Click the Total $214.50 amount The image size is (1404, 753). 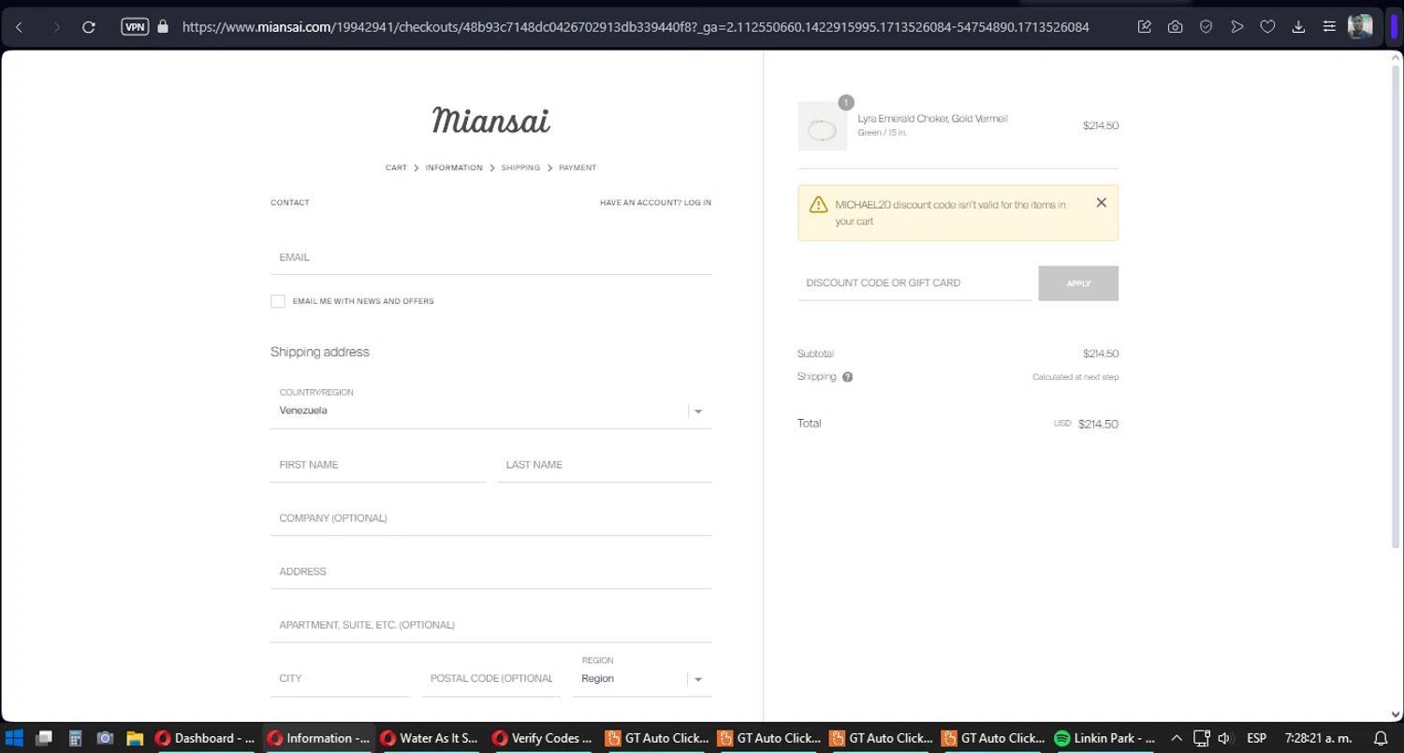point(1098,424)
